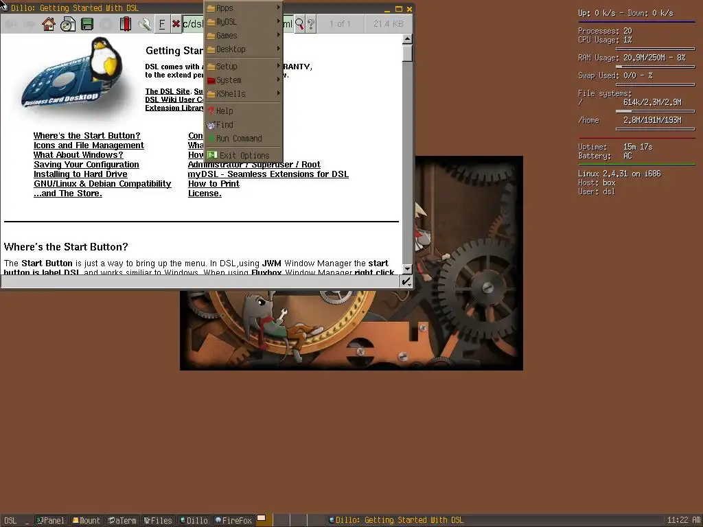Screen dimensions: 703x527
Task: Switch to first desktop in pager
Action: (264, 520)
